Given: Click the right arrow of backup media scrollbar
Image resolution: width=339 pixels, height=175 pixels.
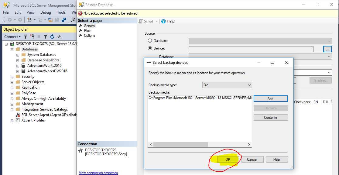Looking at the screenshot, I should [x=249, y=144].
